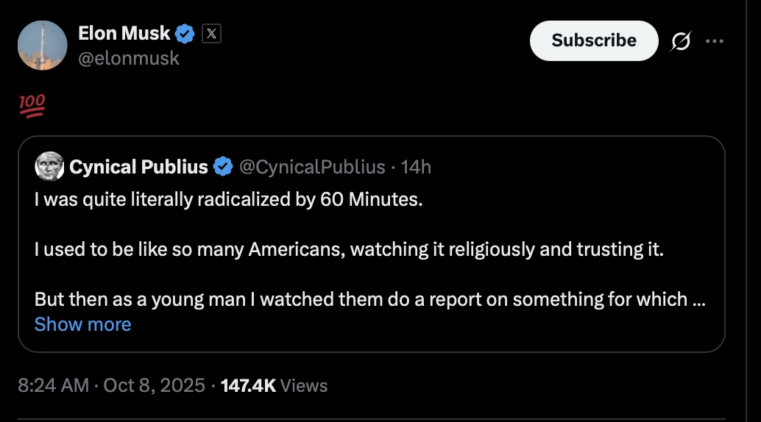The image size is (761, 422).
Task: Select the Cynical Publius display name
Action: pyautogui.click(x=138, y=168)
